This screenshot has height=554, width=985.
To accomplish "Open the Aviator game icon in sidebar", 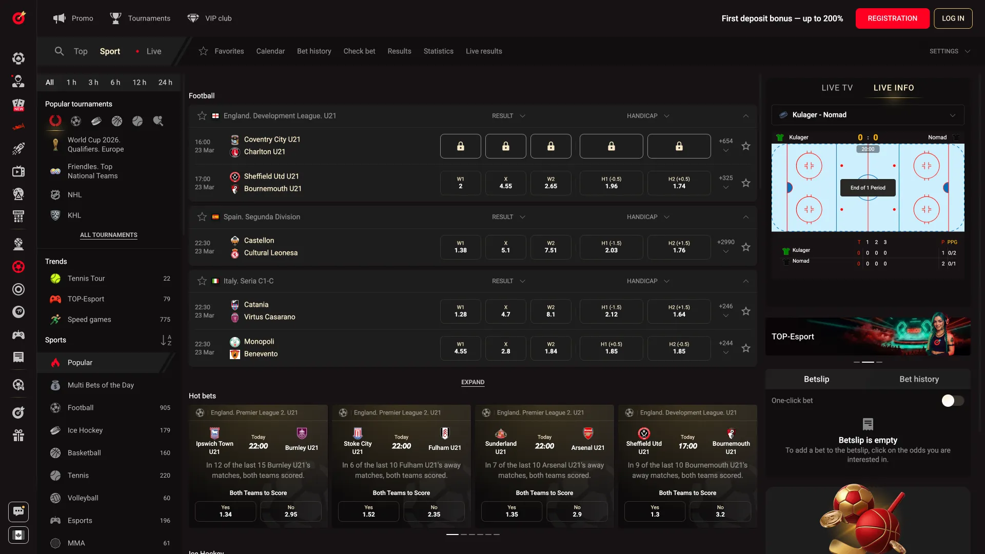I will (x=18, y=149).
